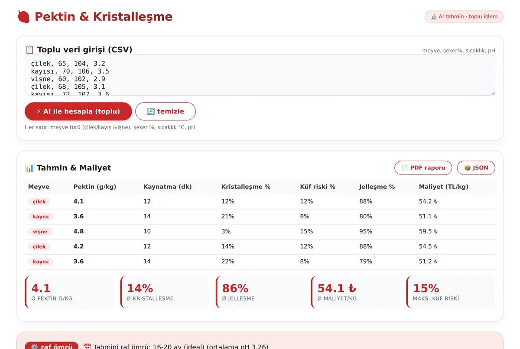Click the 95% jelleşme cell
The width and height of the screenshot is (520, 349).
tap(366, 232)
